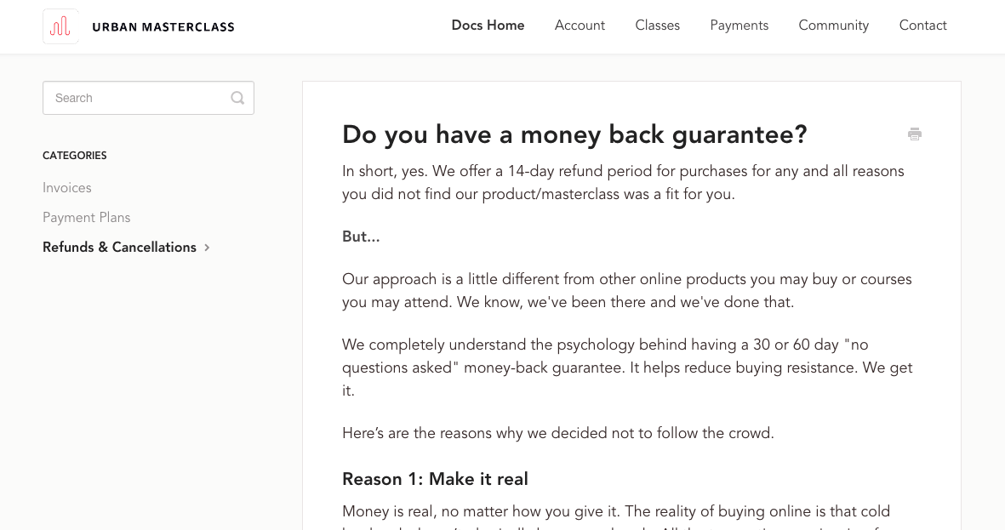Click the money back guarantee article title
1005x530 pixels.
[574, 134]
